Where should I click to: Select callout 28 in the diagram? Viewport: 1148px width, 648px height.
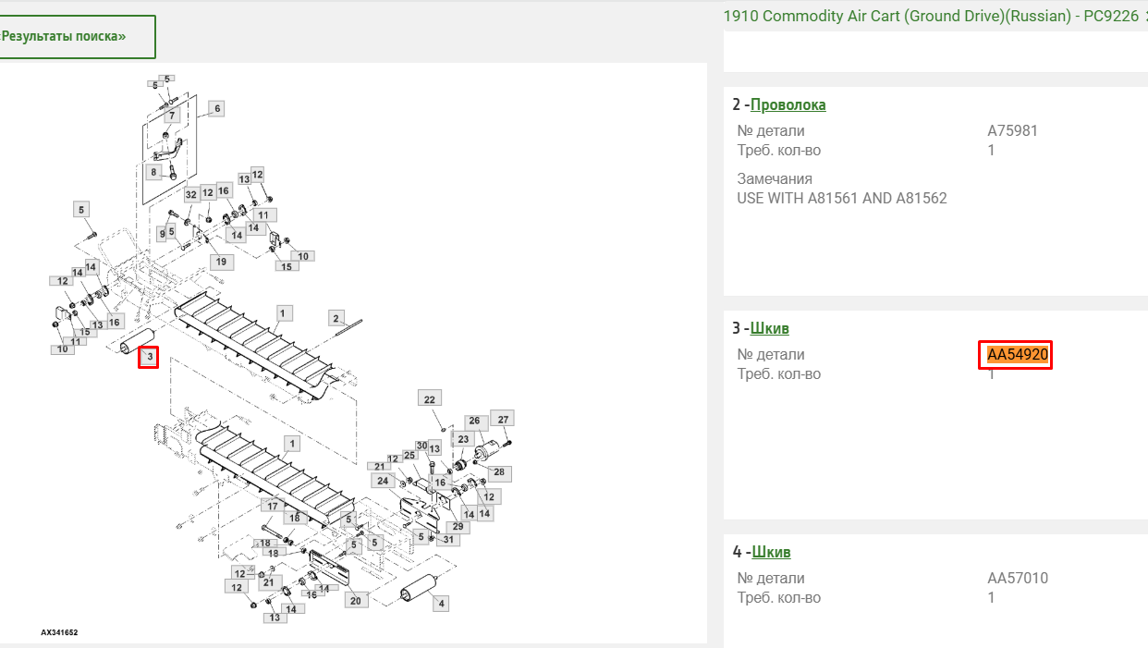pyautogui.click(x=499, y=472)
